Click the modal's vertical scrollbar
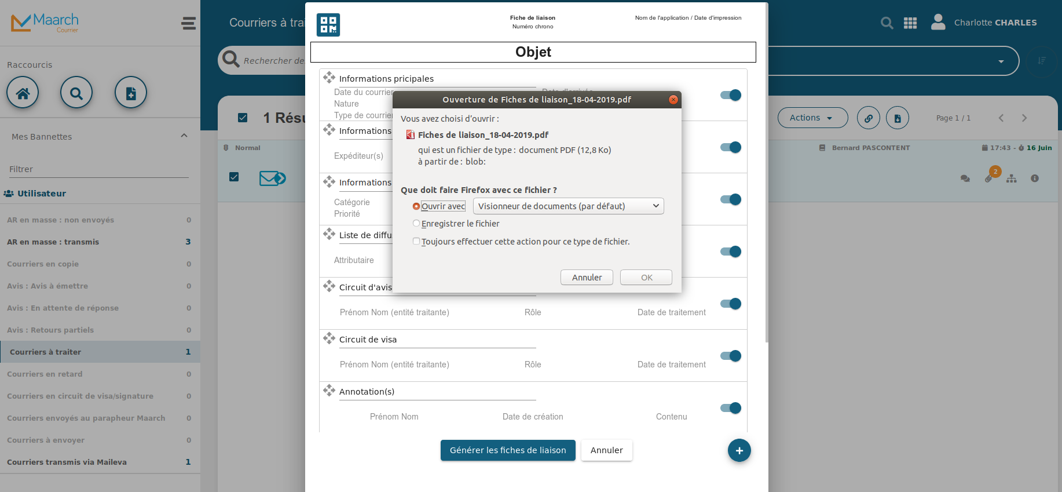Viewport: 1062px width, 492px height. coord(767,173)
